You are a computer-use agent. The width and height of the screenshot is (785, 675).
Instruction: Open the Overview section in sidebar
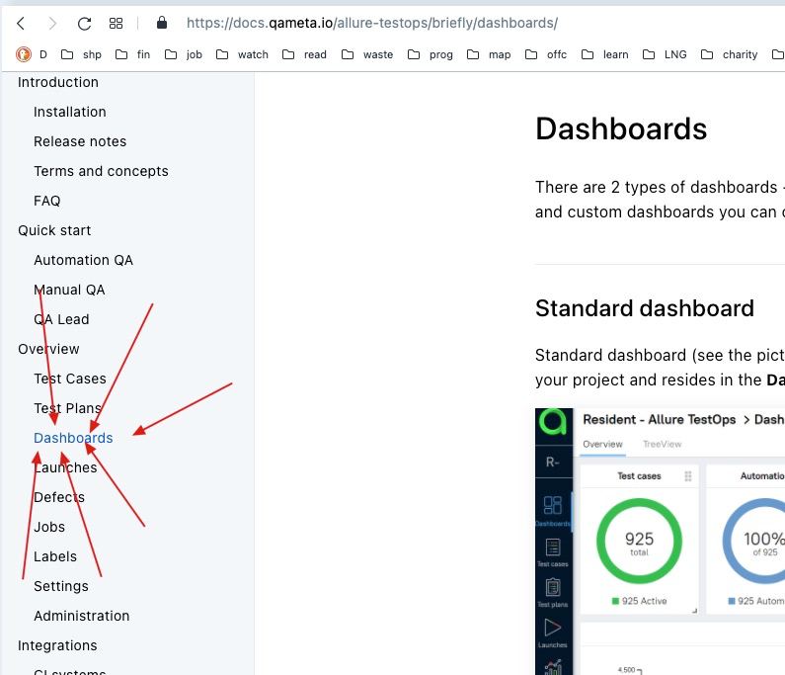coord(48,349)
